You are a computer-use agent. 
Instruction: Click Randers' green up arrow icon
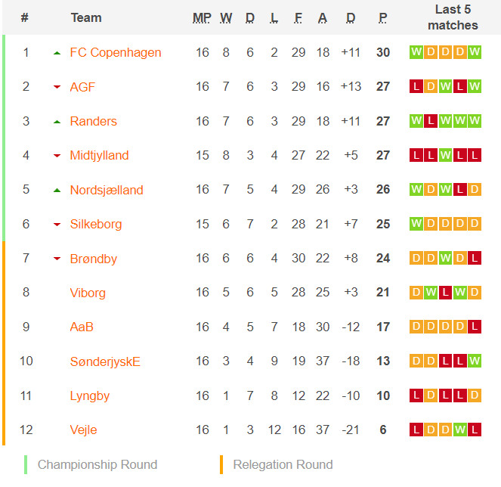(57, 122)
